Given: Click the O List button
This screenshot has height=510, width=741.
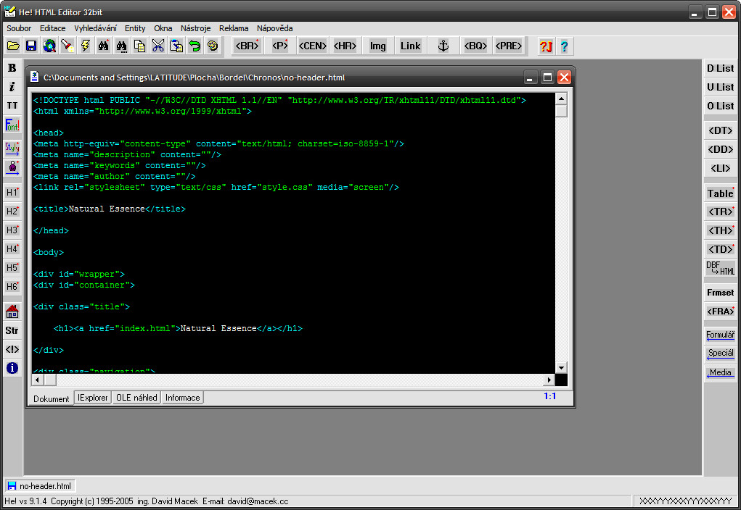Looking at the screenshot, I should (720, 106).
